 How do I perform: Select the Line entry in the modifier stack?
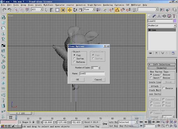pos(162,30)
